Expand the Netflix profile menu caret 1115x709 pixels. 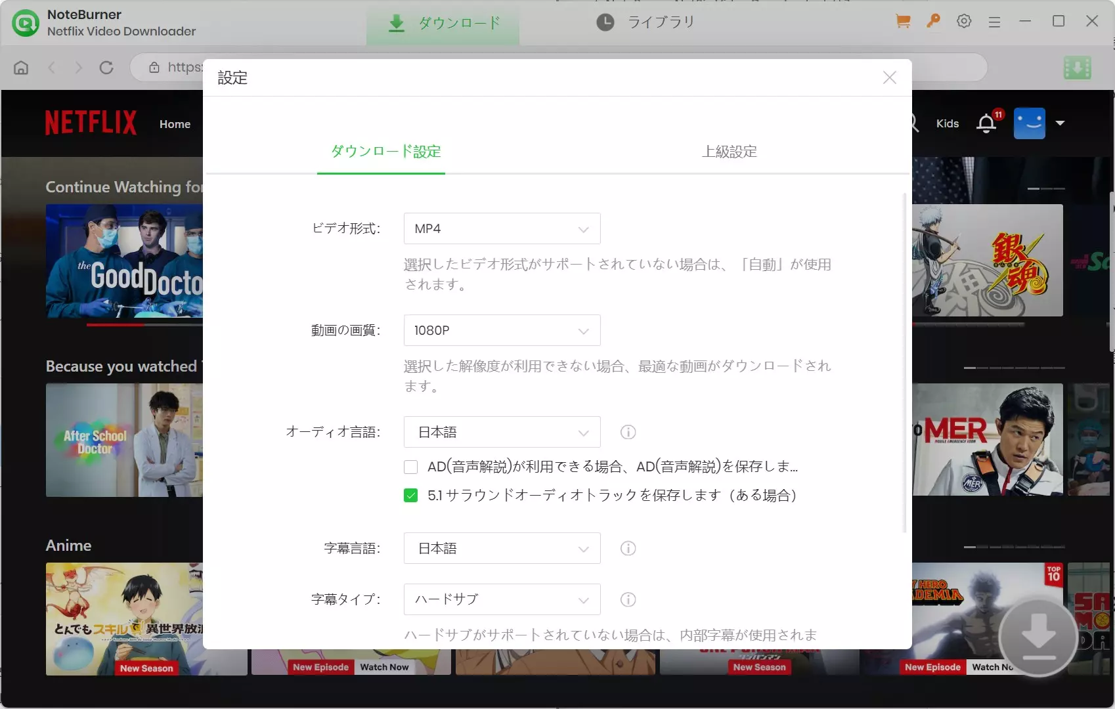click(x=1060, y=123)
